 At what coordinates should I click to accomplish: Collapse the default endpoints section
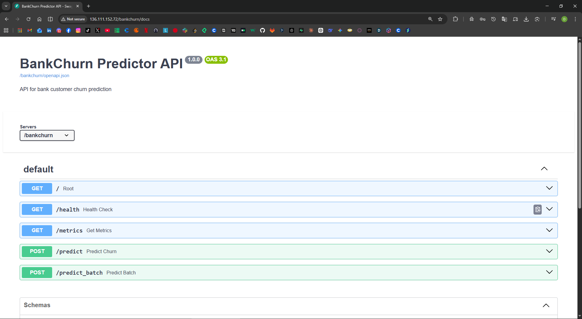pyautogui.click(x=544, y=169)
